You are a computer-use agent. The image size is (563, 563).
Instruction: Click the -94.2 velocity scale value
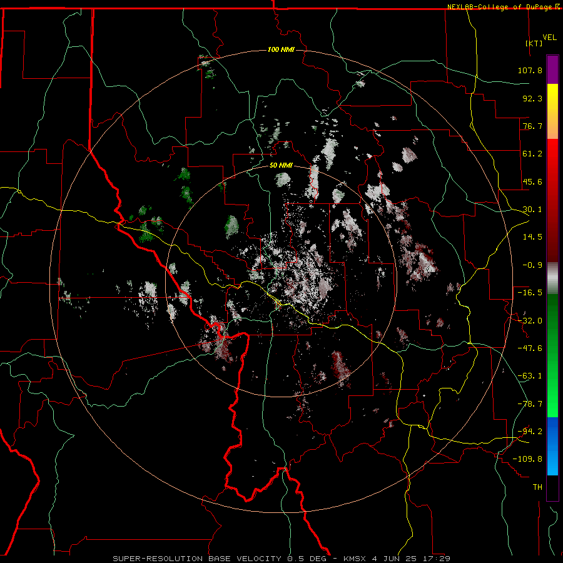pos(530,432)
